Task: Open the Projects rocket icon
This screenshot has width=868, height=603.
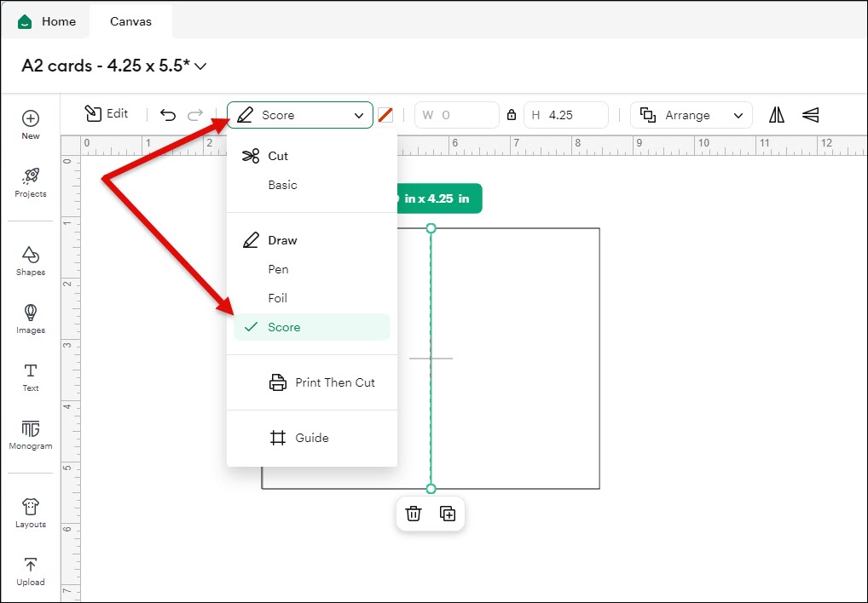Action: click(x=31, y=176)
